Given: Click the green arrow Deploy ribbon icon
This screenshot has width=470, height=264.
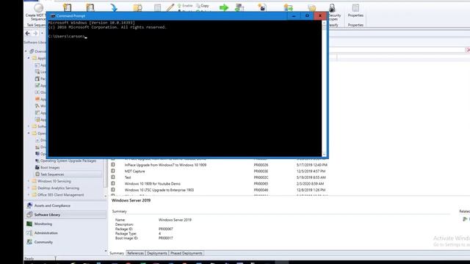Looking at the screenshot, I should point(224,7).
